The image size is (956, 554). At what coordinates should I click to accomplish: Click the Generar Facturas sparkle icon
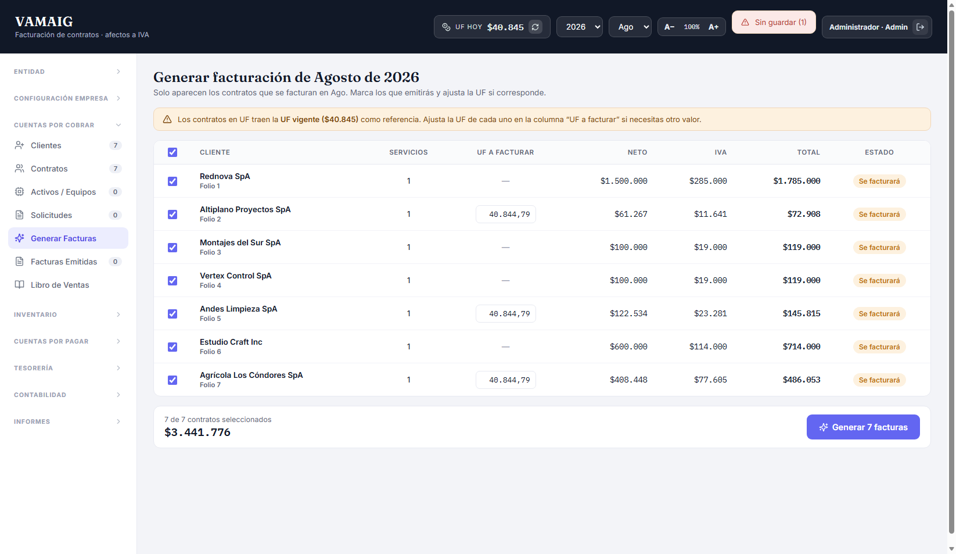[19, 238]
